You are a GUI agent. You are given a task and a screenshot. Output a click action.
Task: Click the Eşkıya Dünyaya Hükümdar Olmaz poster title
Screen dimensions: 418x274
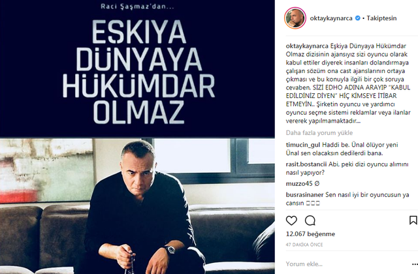[138, 72]
